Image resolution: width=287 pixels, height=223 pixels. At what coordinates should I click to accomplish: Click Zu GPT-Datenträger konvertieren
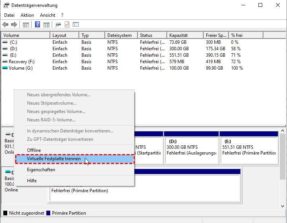coord(74,139)
